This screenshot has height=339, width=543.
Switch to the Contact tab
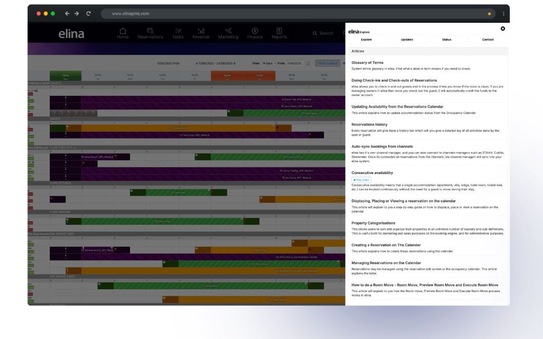pos(488,40)
